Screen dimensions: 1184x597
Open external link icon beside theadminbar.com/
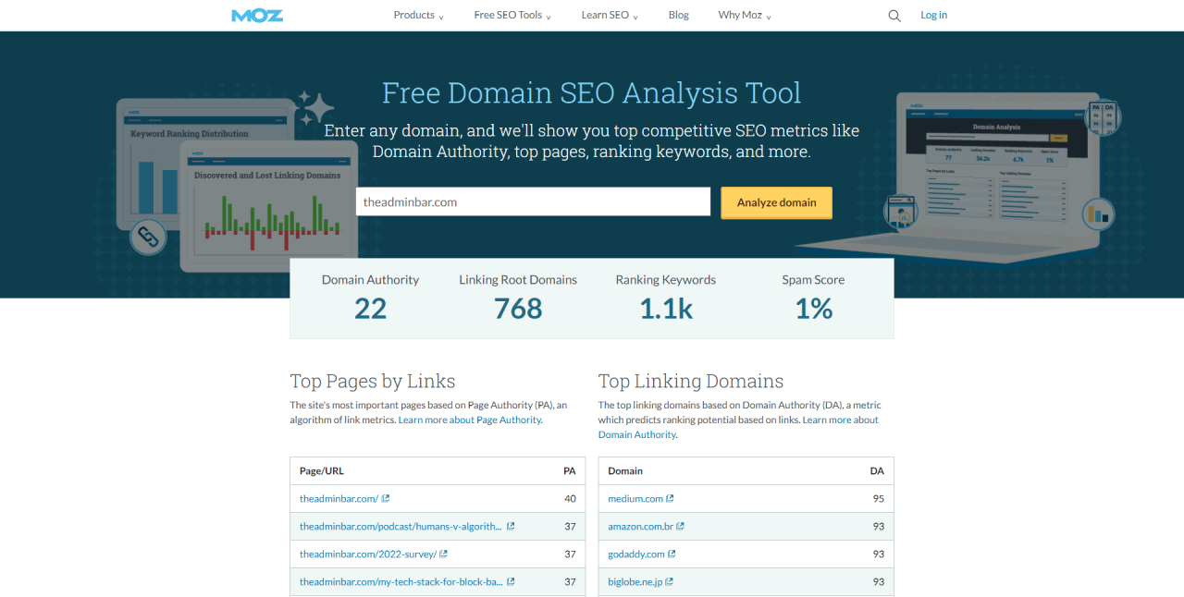tap(386, 498)
